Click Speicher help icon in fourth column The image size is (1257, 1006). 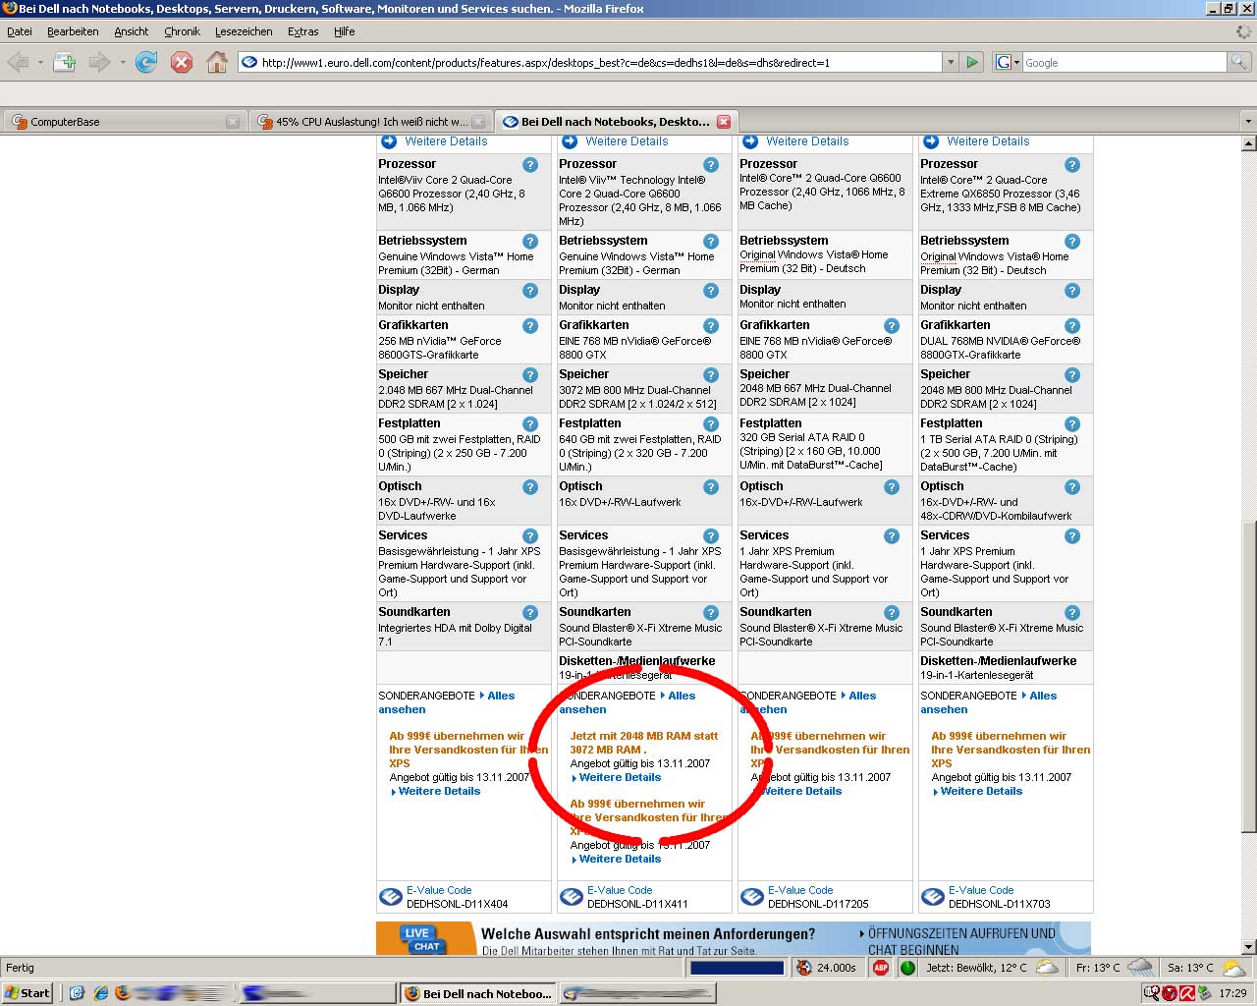pos(1072,375)
